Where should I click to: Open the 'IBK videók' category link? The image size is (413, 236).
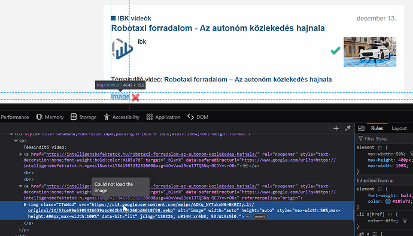[134, 19]
